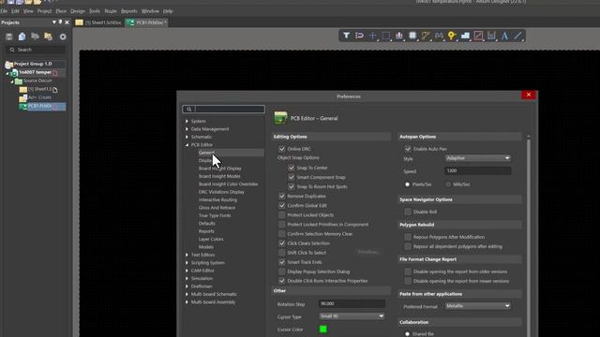Toggle Remove Duplicates checkbox

pos(282,196)
